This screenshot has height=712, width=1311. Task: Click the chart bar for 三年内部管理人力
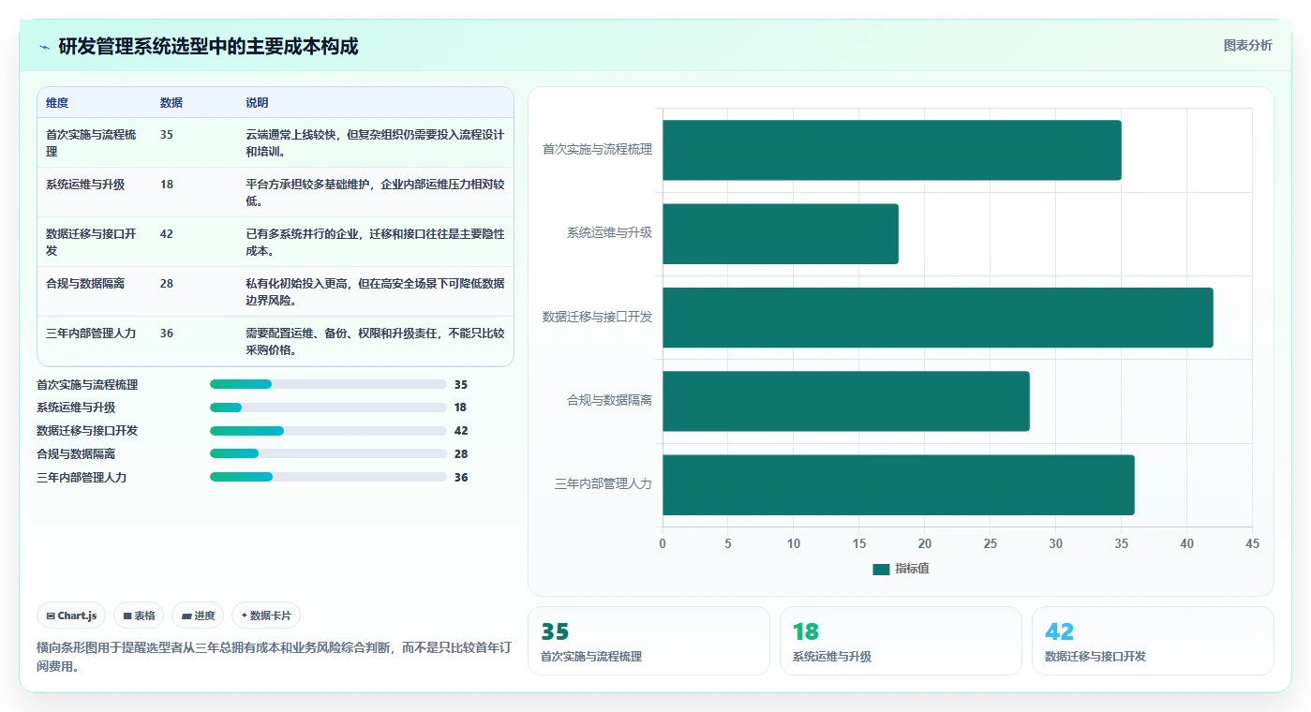tap(899, 484)
